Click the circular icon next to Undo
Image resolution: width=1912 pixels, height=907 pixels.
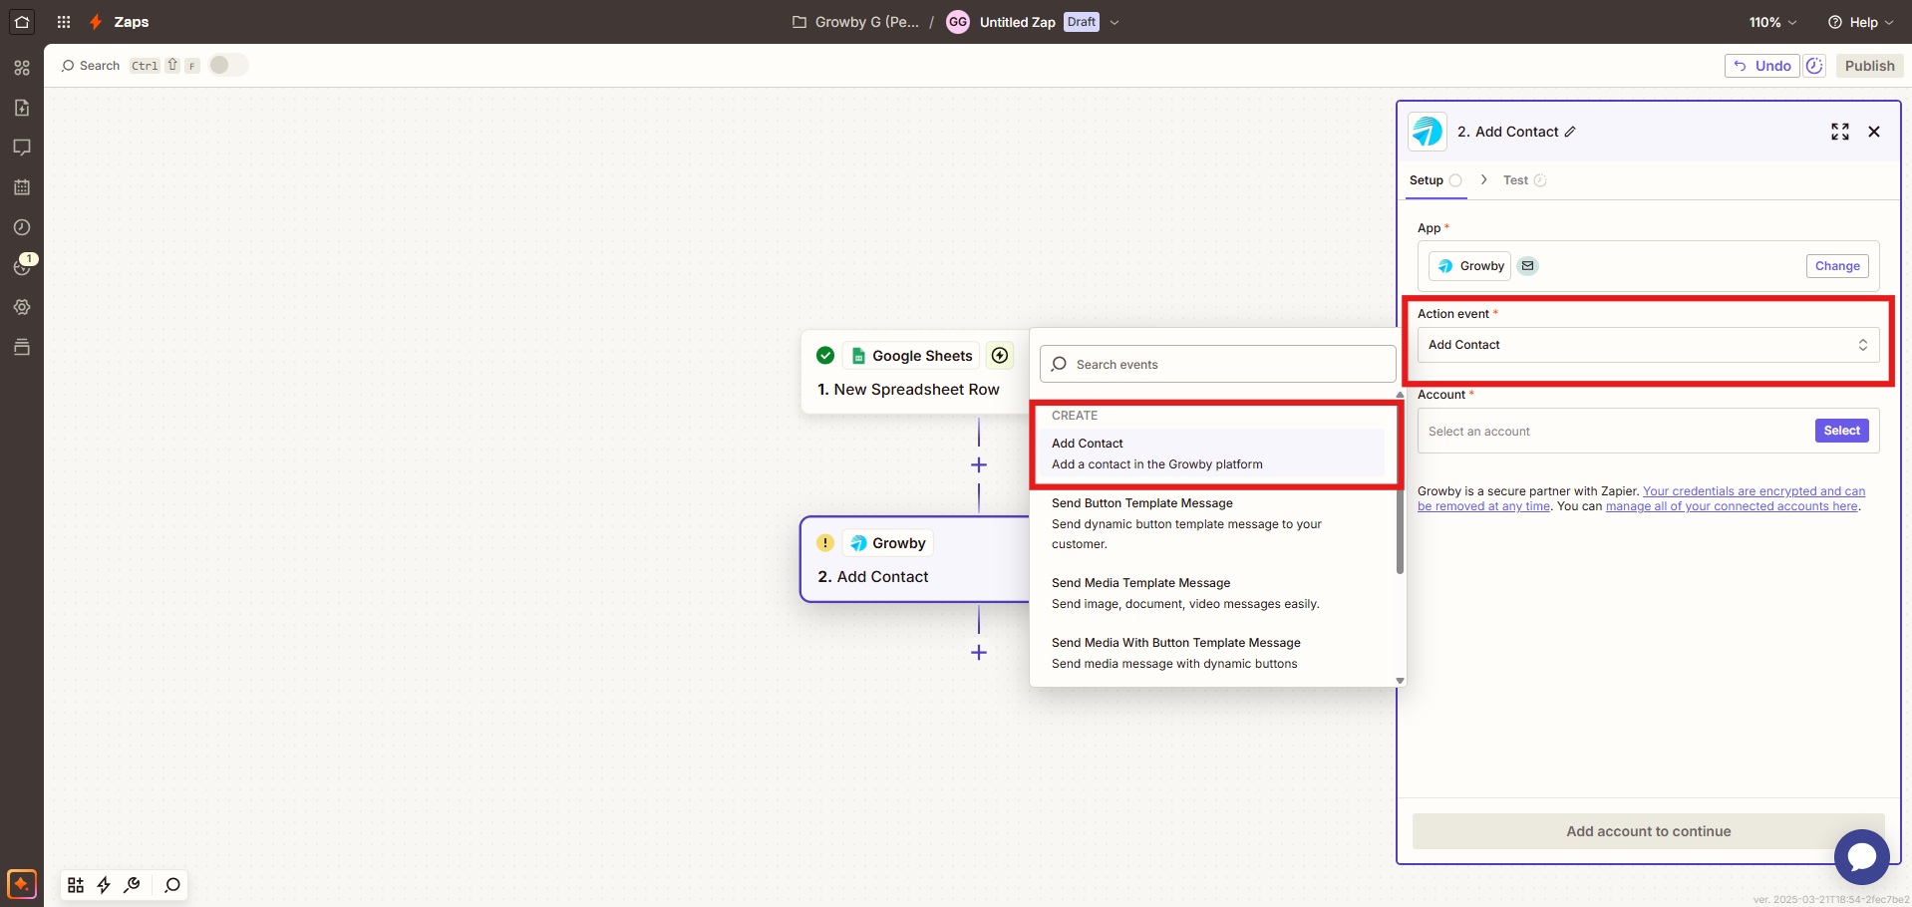pyautogui.click(x=1814, y=66)
